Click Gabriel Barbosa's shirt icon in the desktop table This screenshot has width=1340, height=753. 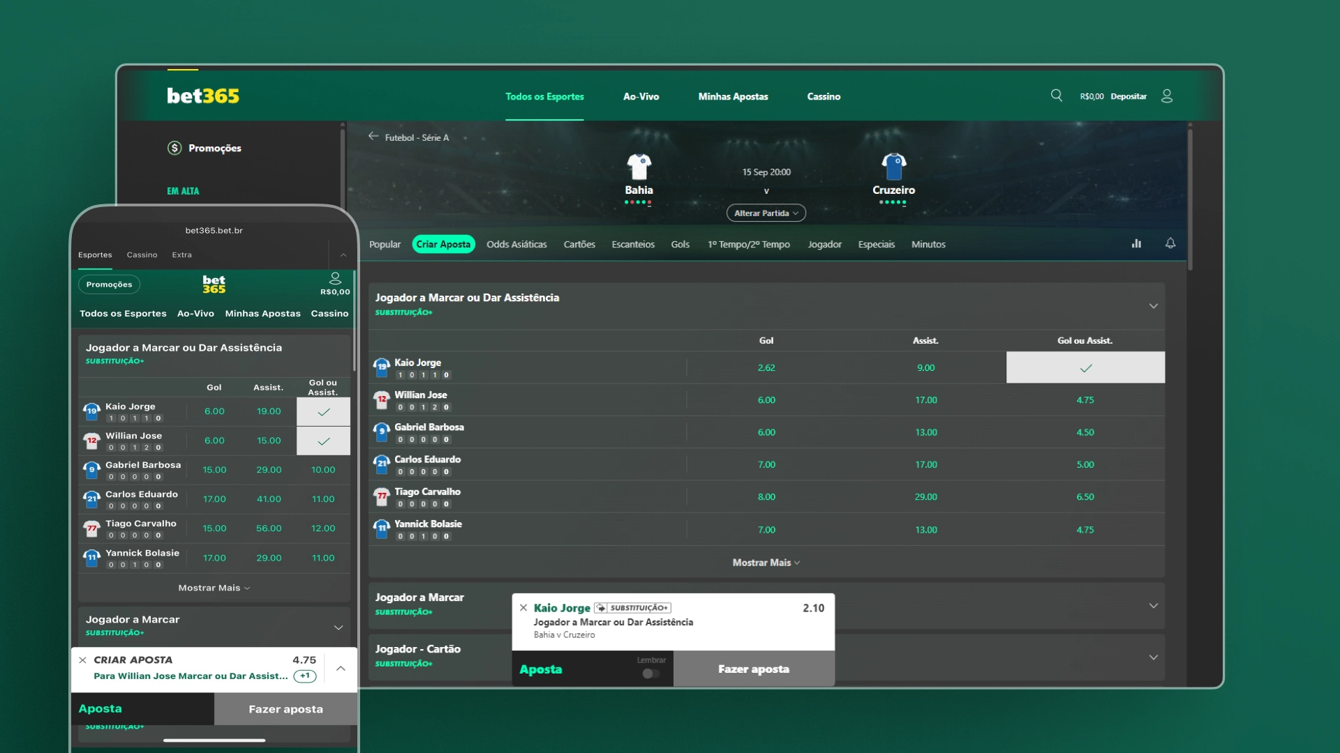382,432
